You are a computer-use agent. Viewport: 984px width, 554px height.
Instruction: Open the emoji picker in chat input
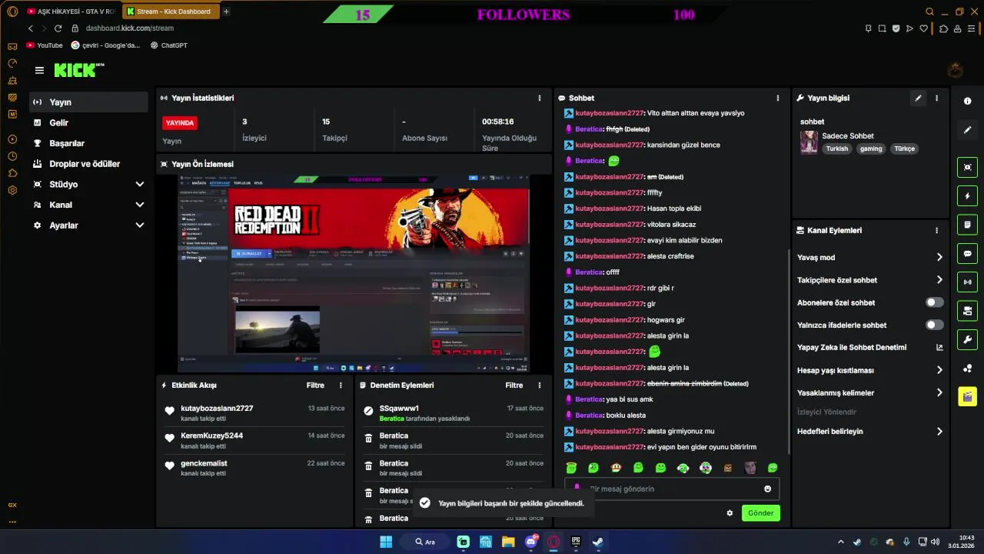(x=767, y=489)
